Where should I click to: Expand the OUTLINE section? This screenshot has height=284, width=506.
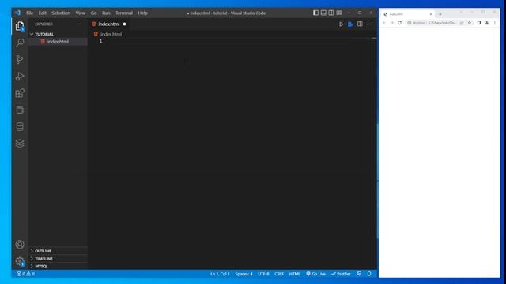pyautogui.click(x=43, y=251)
